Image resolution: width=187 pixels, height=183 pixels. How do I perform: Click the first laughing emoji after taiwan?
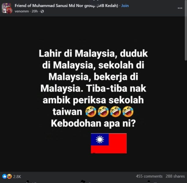point(91,111)
